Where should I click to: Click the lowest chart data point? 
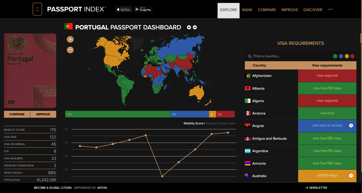pos(162,176)
